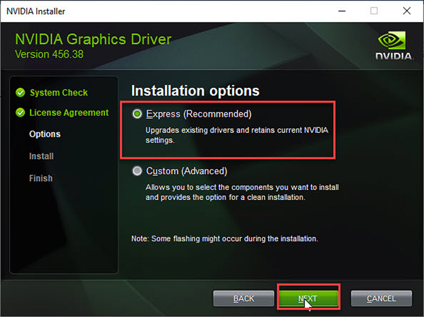
Task: Click the System Check green checkmark icon
Action: [x=20, y=93]
